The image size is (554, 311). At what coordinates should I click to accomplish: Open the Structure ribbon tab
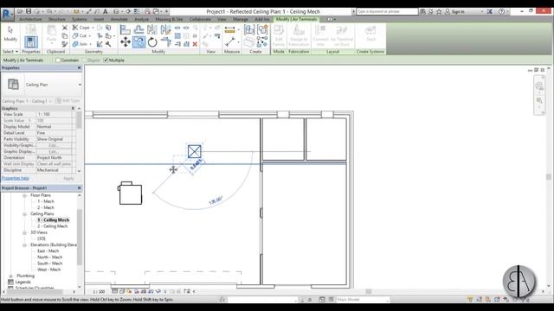coord(57,19)
